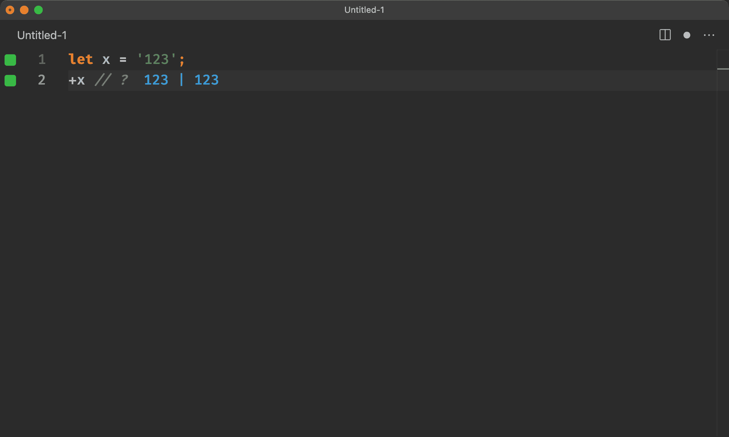Click the green coverage indicator on line 2

[10, 81]
